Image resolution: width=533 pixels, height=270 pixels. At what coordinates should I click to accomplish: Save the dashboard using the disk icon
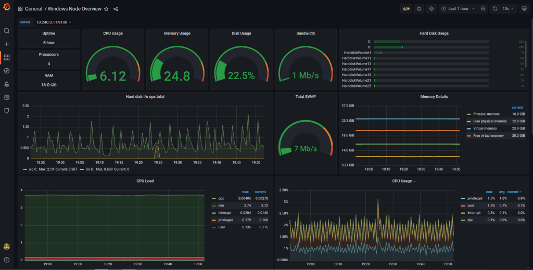coord(419,9)
